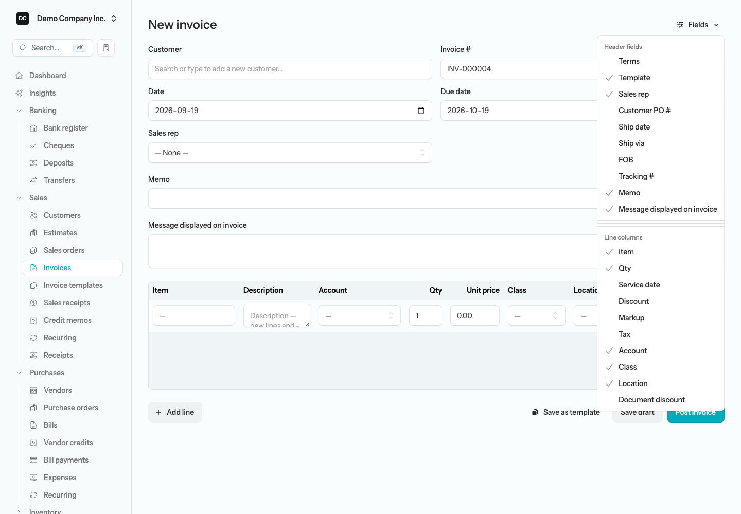The height and width of the screenshot is (514, 741).
Task: Click Save as template
Action: pyautogui.click(x=566, y=412)
